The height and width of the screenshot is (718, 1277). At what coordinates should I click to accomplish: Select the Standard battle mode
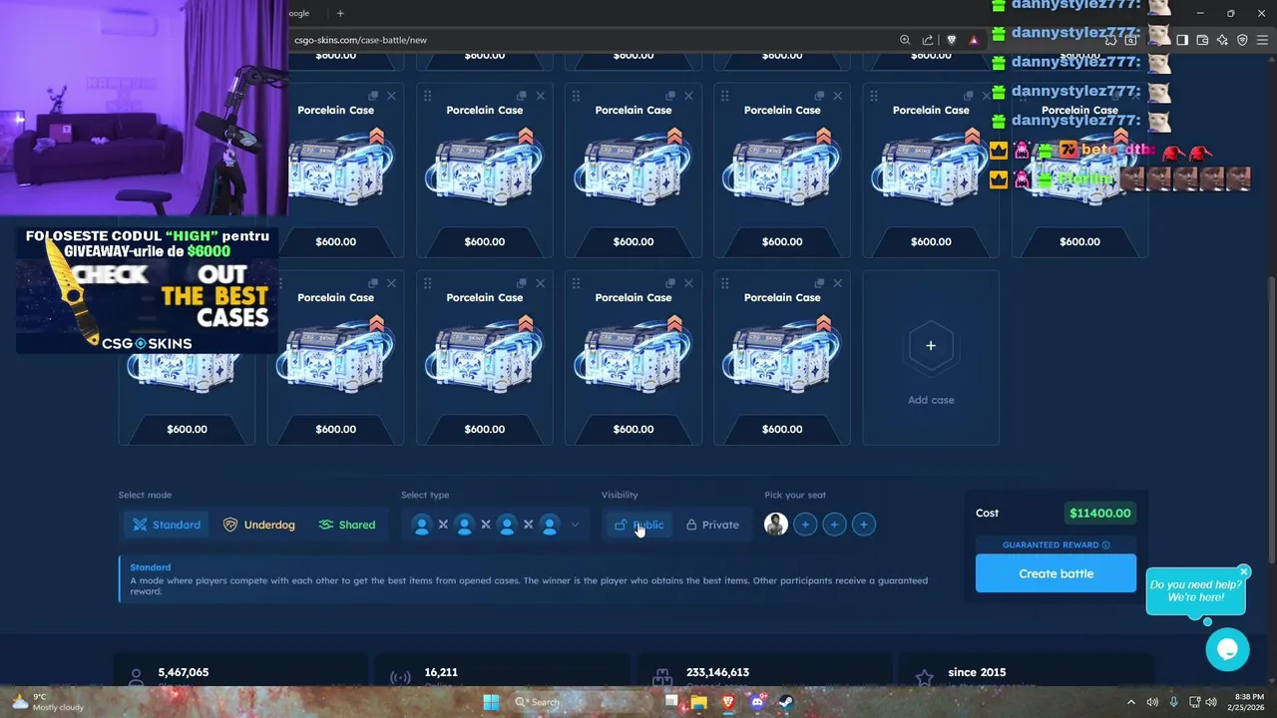coord(167,525)
